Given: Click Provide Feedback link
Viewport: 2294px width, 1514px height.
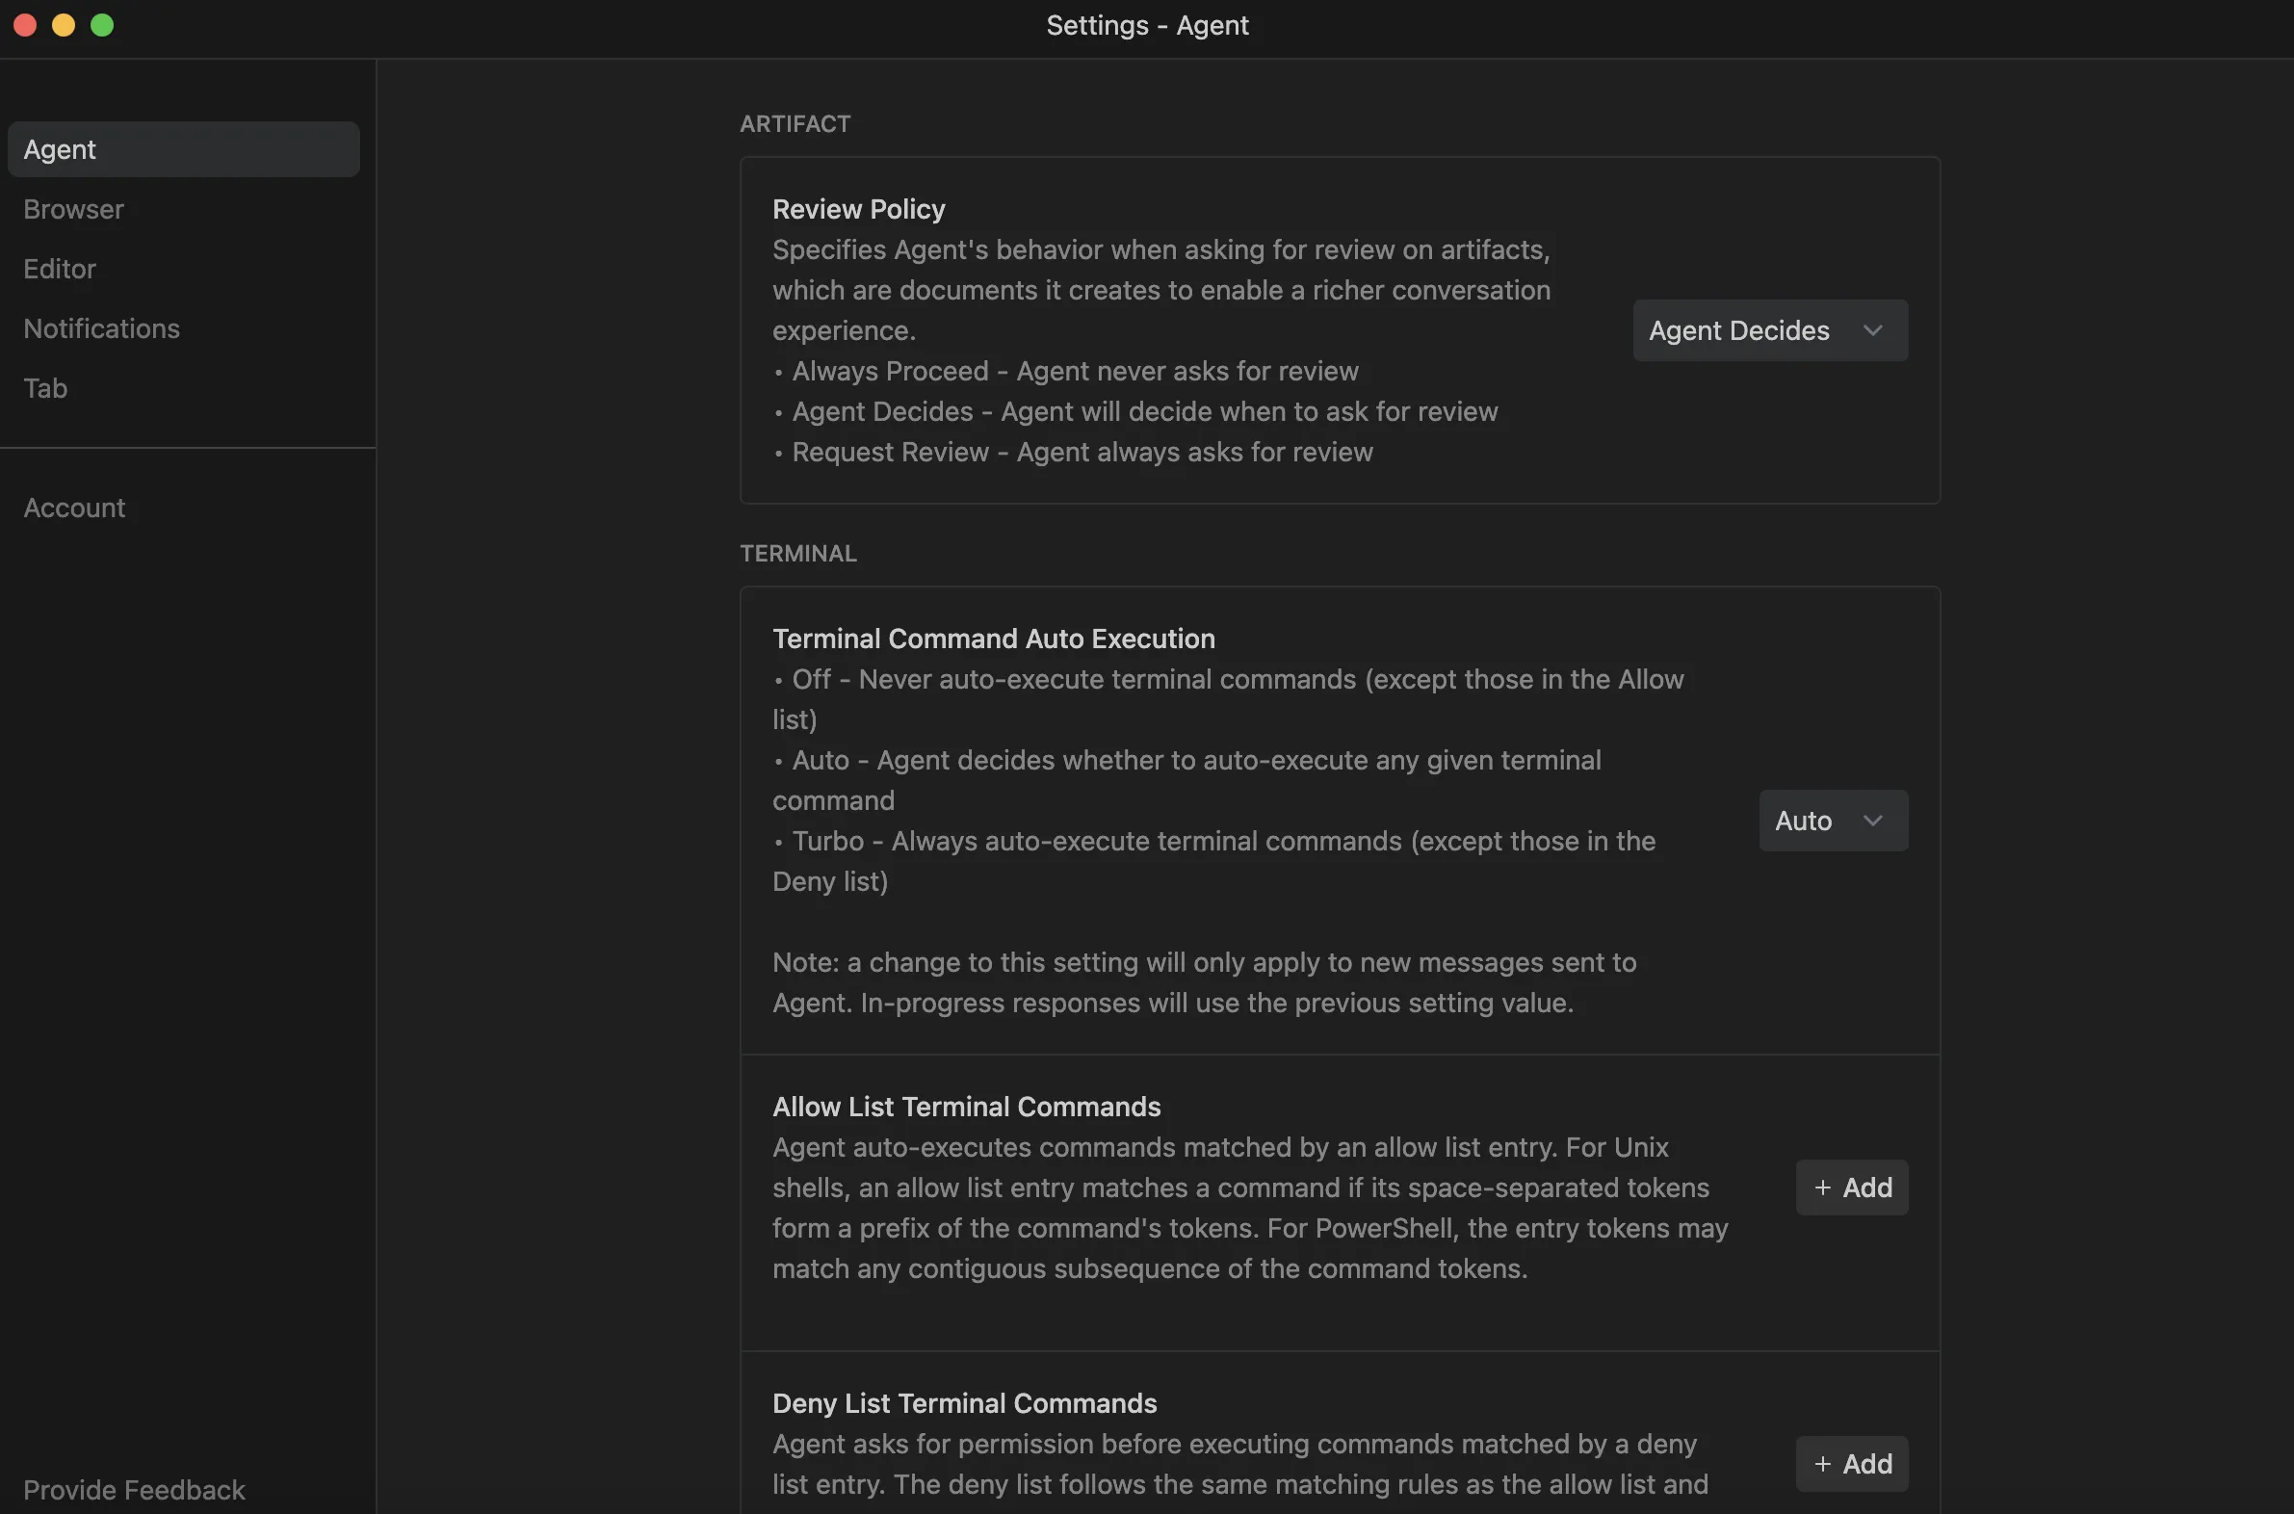Looking at the screenshot, I should 134,1489.
